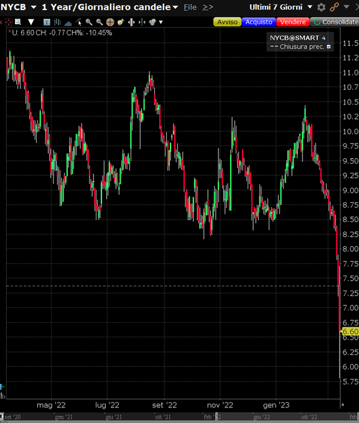
Task: Click the blue Acquisto button
Action: (259, 22)
